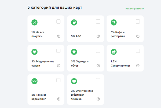The image size is (161, 108).
Task: Click the 5% Такси и каршеринг label
Action: 39,97
